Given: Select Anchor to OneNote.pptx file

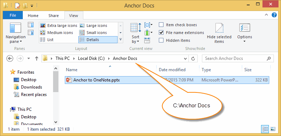Looking at the screenshot, I should (x=167, y=80).
